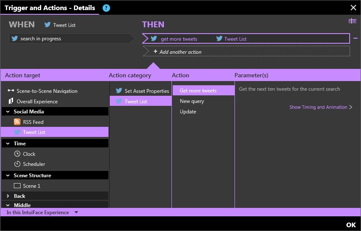Image resolution: width=361 pixels, height=231 pixels.
Task: Collapse the Social Media group
Action: pos(8,112)
